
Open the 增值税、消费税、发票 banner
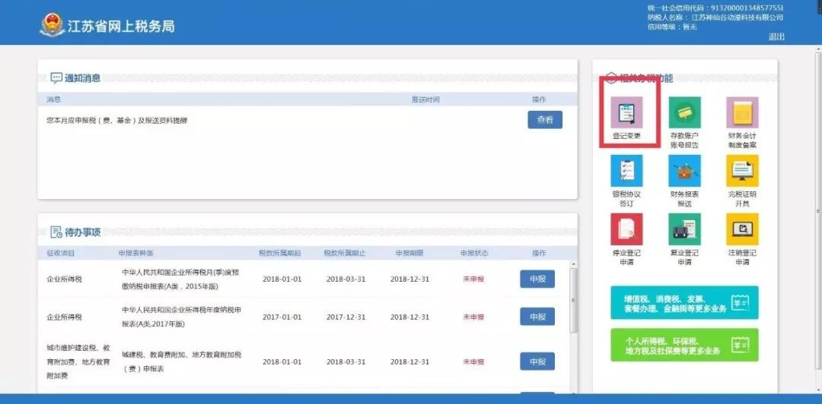click(x=684, y=302)
